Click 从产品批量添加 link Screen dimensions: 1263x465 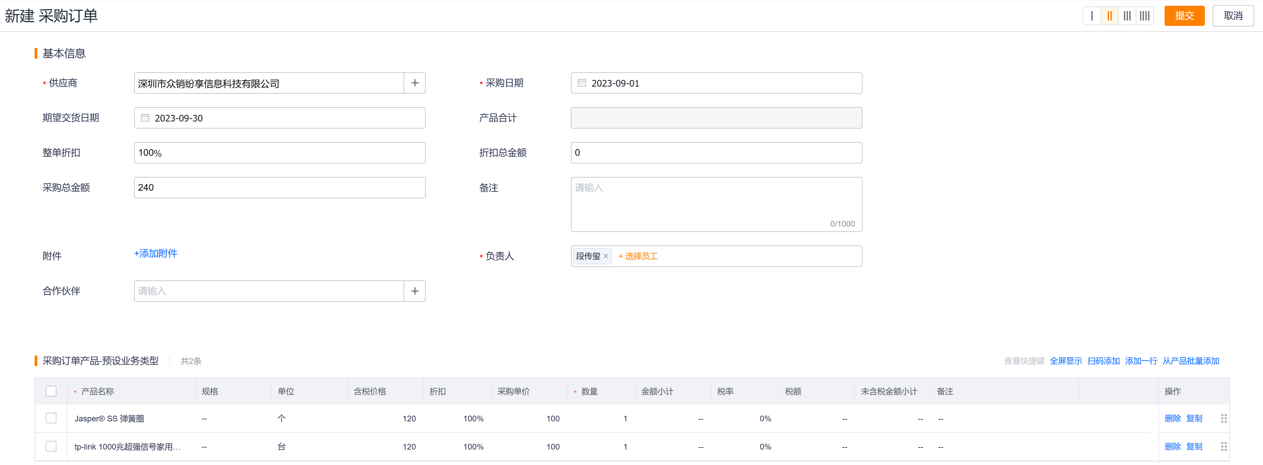coord(1190,361)
